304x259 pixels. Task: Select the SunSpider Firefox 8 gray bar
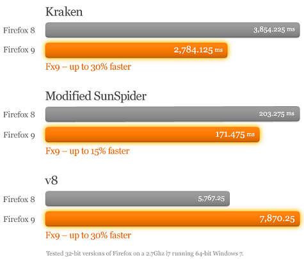click(x=173, y=114)
